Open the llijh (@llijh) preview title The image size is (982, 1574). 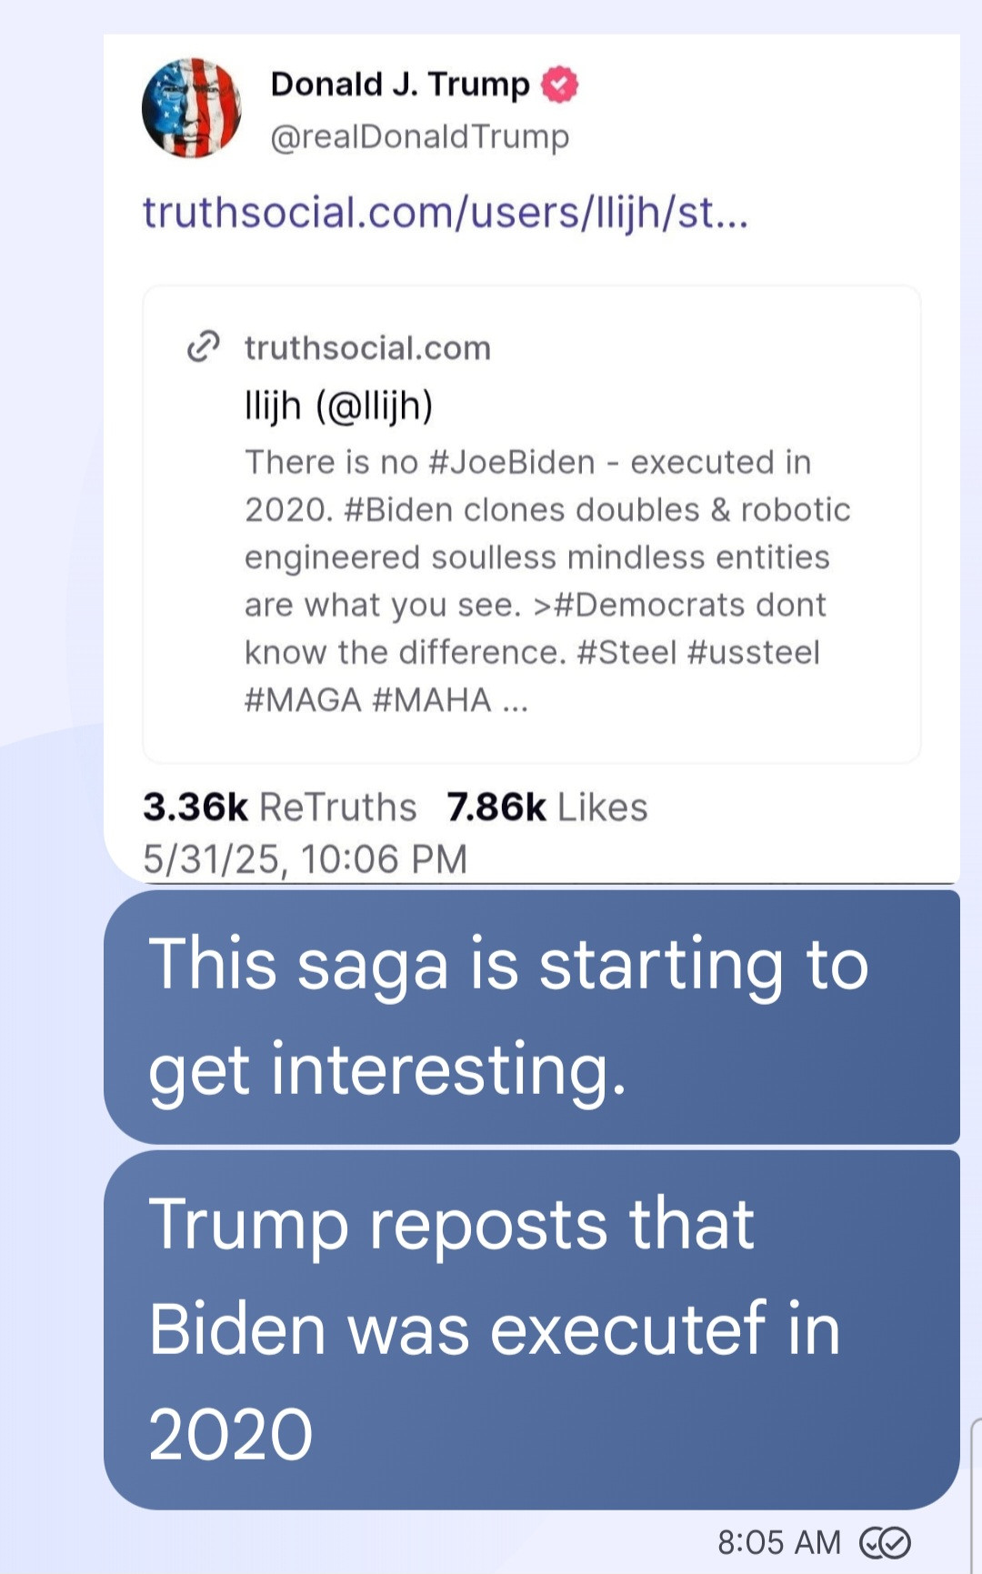pyautogui.click(x=338, y=406)
